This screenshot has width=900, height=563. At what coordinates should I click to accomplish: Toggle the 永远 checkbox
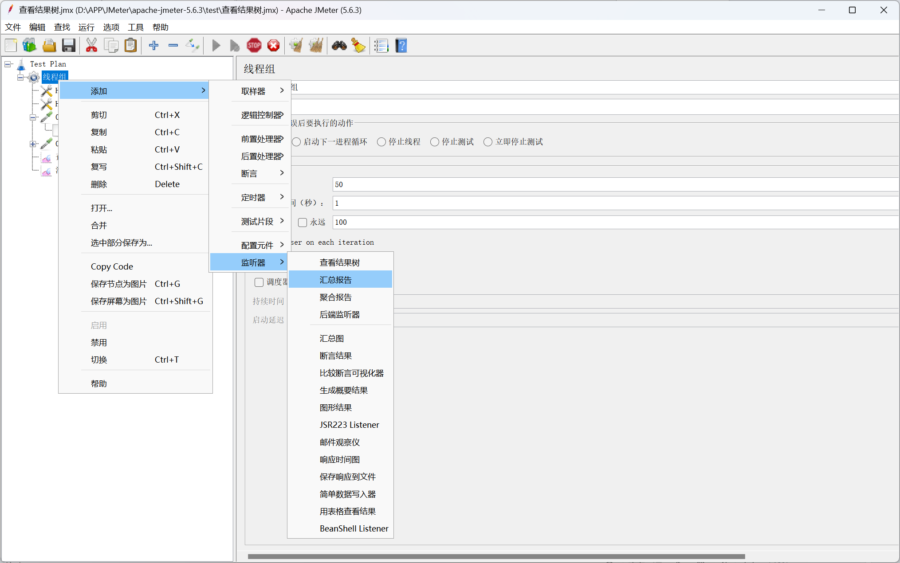303,222
